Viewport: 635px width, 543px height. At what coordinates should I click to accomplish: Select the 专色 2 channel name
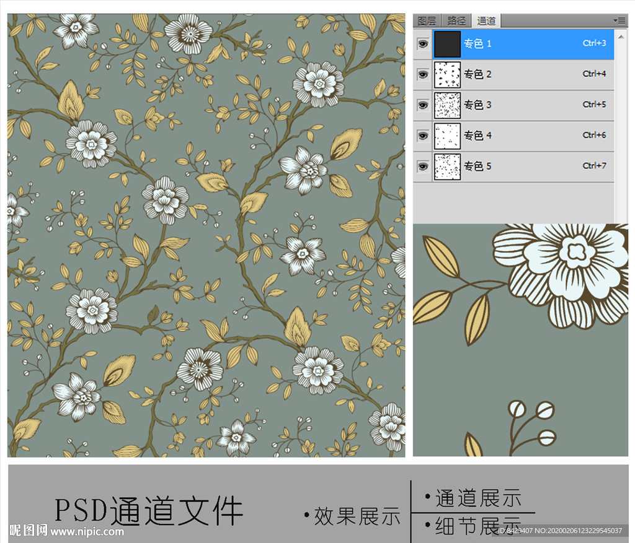477,74
